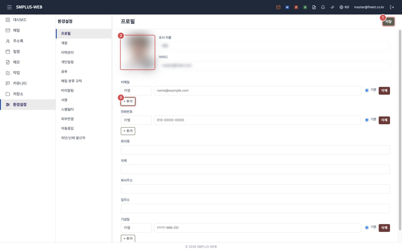Open 일정 in sidebar
Viewport: 402px width, 251px height.
[28, 52]
